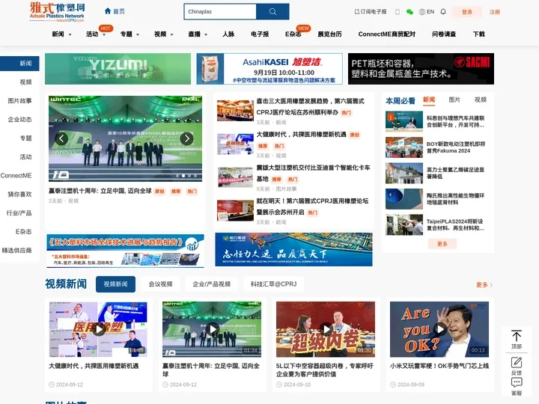Open the feedback icon 反馈
The height and width of the screenshot is (404, 539).
coord(517,366)
